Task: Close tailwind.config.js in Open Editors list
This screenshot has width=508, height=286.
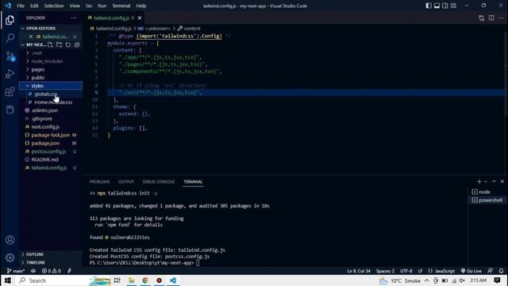Action: pos(31,37)
